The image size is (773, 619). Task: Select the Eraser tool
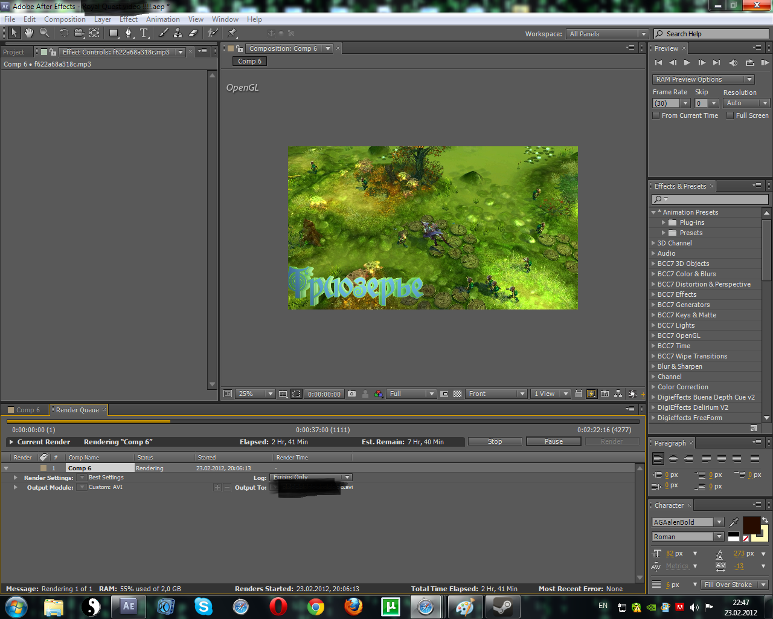tap(193, 33)
